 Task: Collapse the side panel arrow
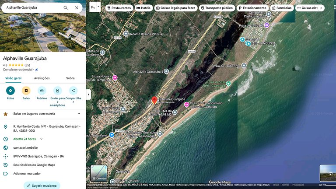88,94
